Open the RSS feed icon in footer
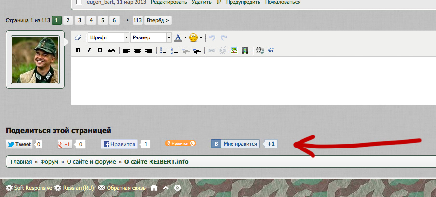Viewport: 436px width, 197px height. point(177,188)
